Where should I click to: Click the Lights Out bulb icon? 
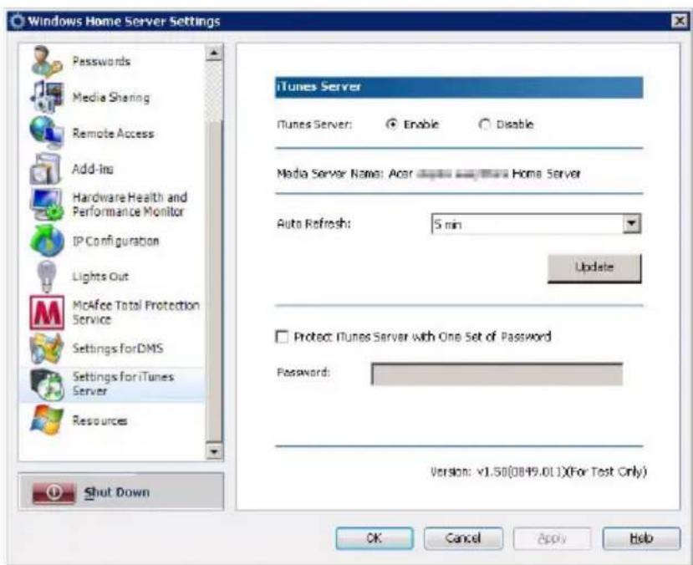(x=47, y=277)
